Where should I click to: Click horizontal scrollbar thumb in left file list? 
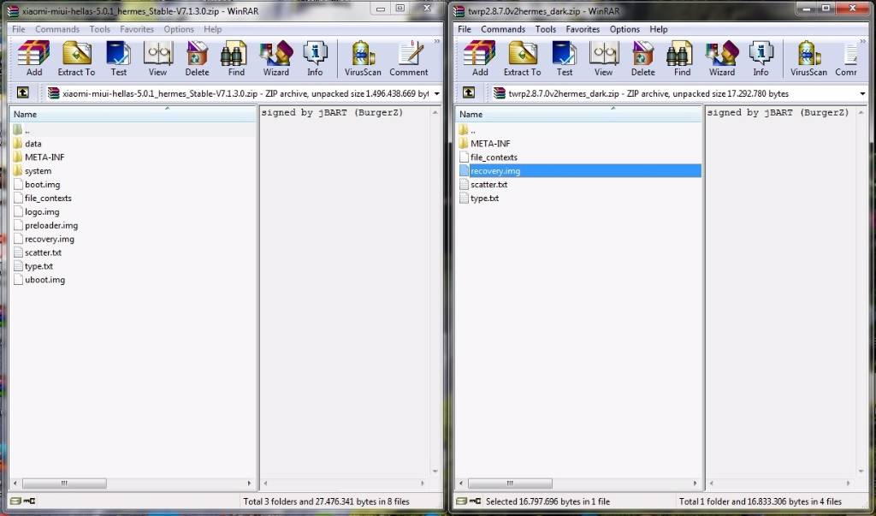point(64,483)
